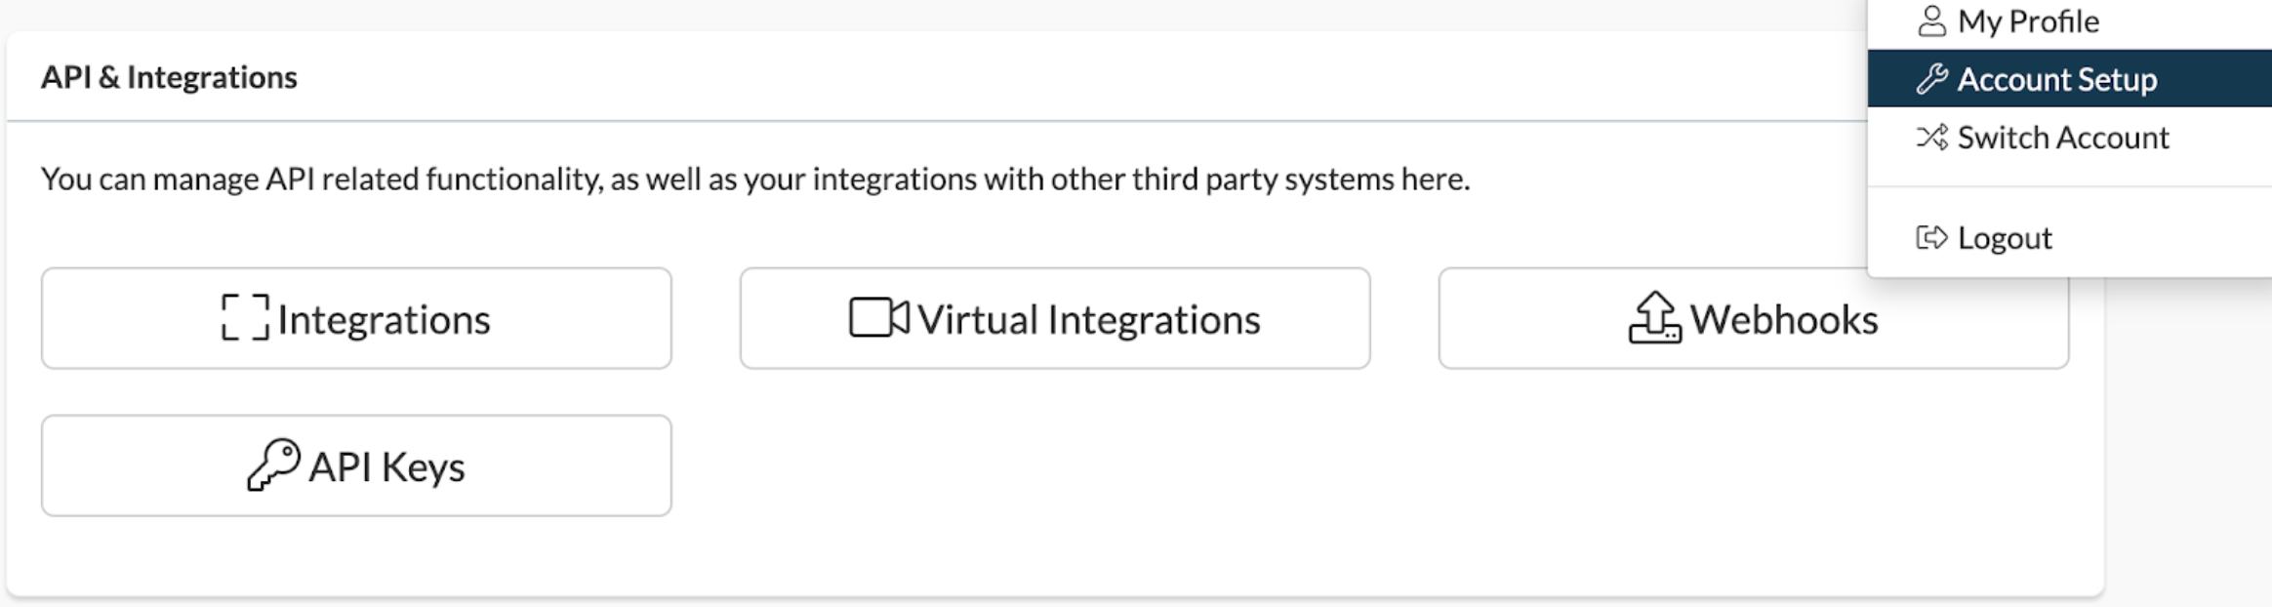The width and height of the screenshot is (2272, 607).
Task: Open the Integrations section
Action: pos(356,316)
